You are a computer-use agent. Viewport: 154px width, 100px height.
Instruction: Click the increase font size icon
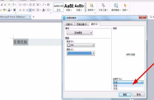pyautogui.click(x=2, y=5)
